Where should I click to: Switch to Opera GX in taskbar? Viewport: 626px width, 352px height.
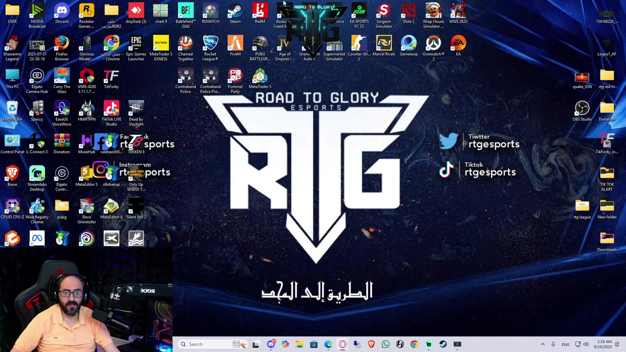pos(342,344)
